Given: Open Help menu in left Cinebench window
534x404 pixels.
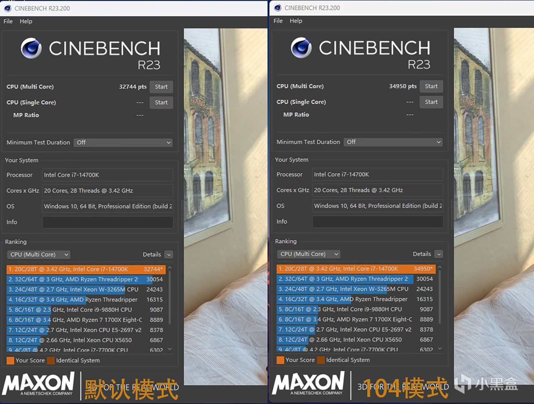Looking at the screenshot, I should [26, 21].
